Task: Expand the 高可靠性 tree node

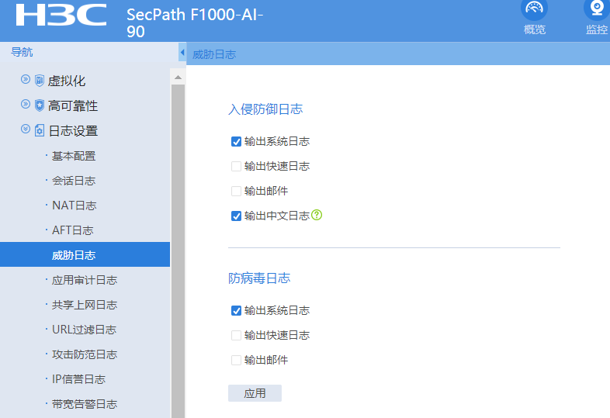Action: point(26,105)
